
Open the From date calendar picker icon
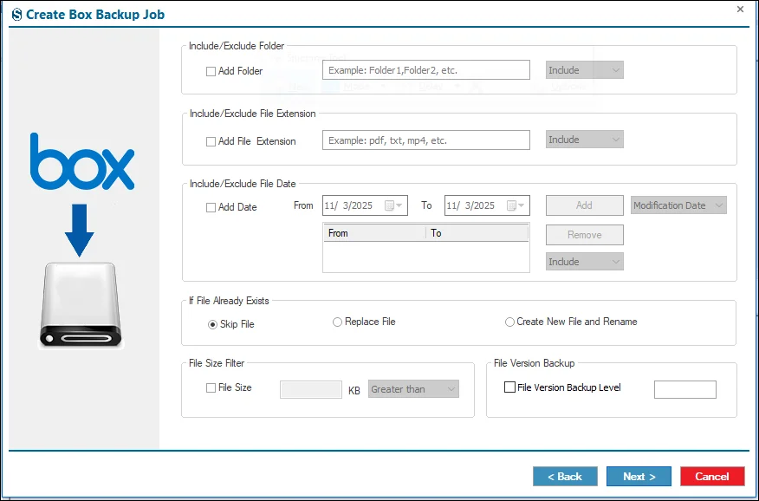[x=393, y=205]
